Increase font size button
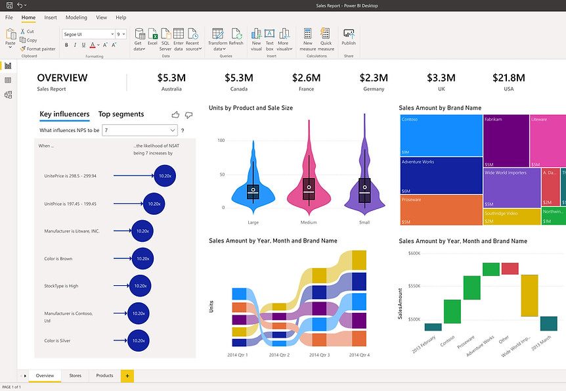 click(105, 45)
